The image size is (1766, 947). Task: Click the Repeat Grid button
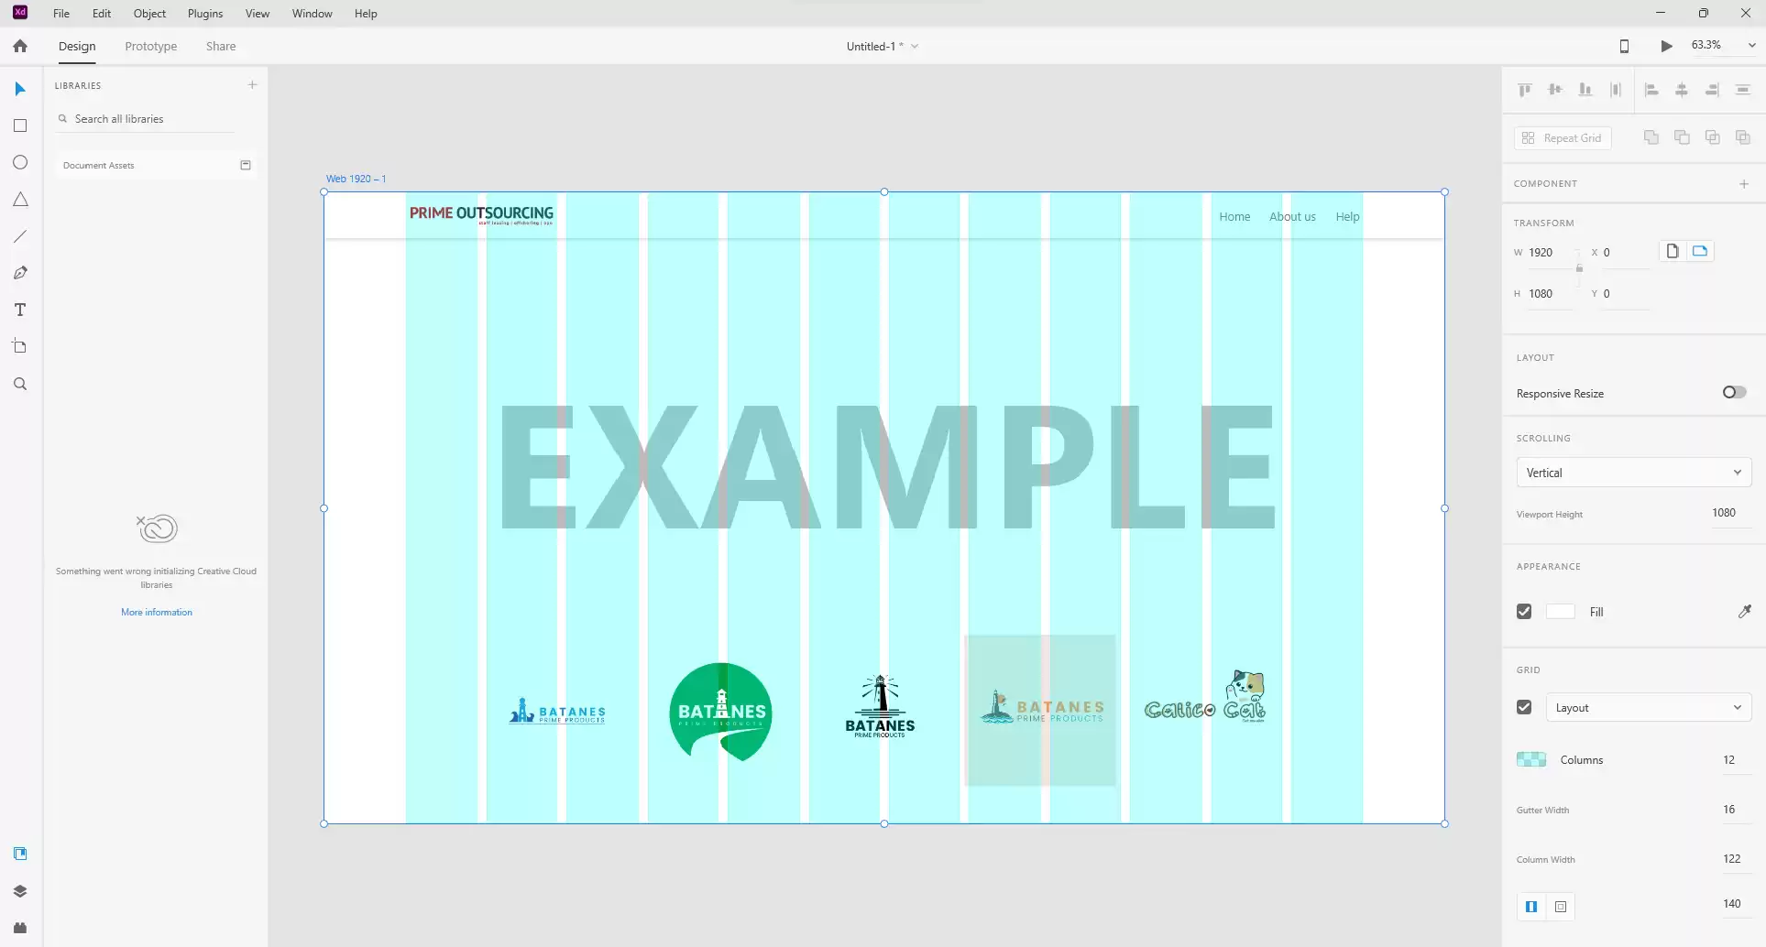1563,137
